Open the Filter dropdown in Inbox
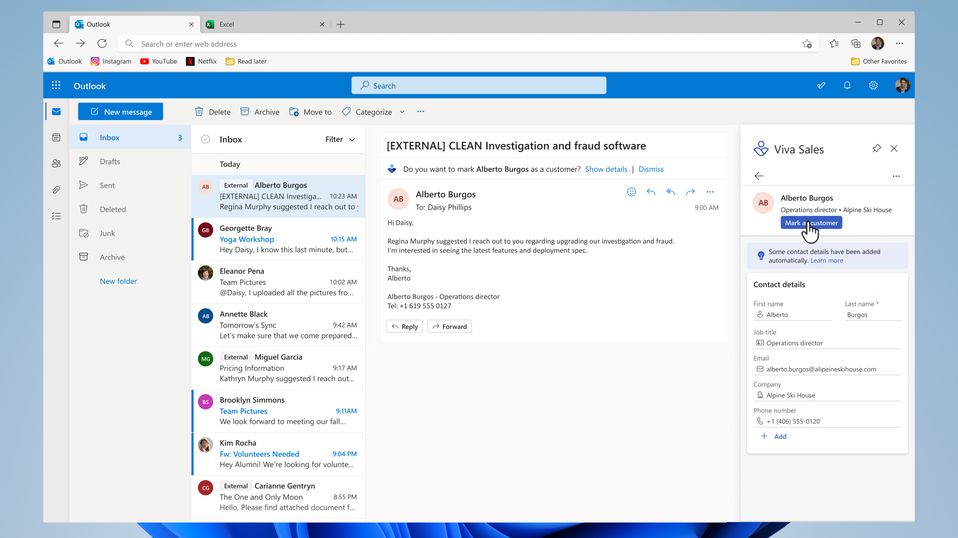The width and height of the screenshot is (958, 538). pyautogui.click(x=340, y=139)
